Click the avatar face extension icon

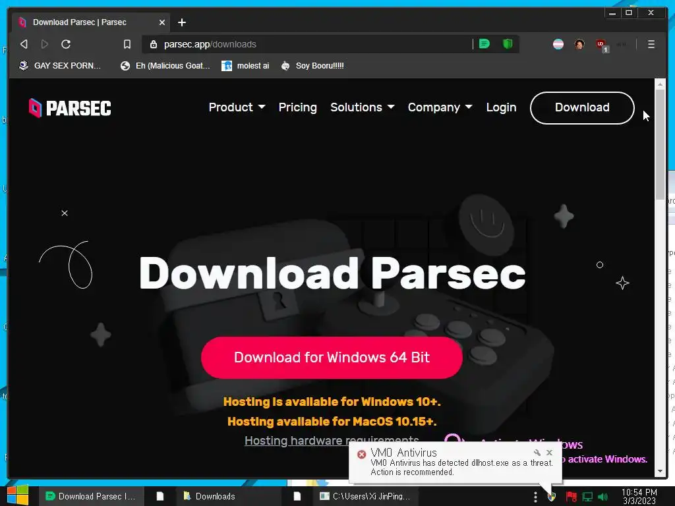click(x=579, y=44)
